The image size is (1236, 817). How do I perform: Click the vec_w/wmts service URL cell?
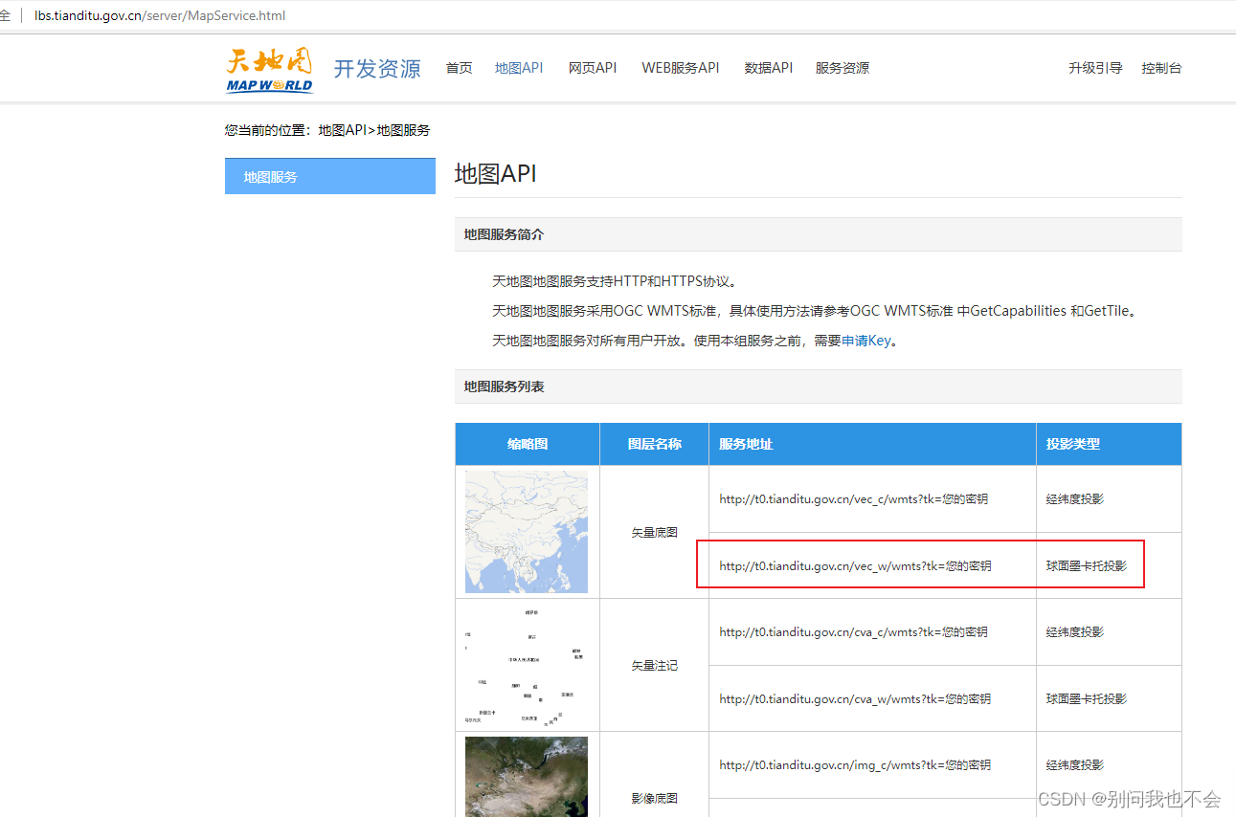pos(872,565)
